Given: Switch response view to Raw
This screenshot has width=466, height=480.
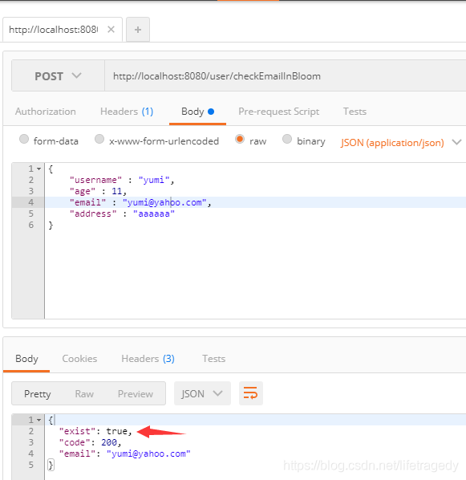Looking at the screenshot, I should pyautogui.click(x=84, y=393).
